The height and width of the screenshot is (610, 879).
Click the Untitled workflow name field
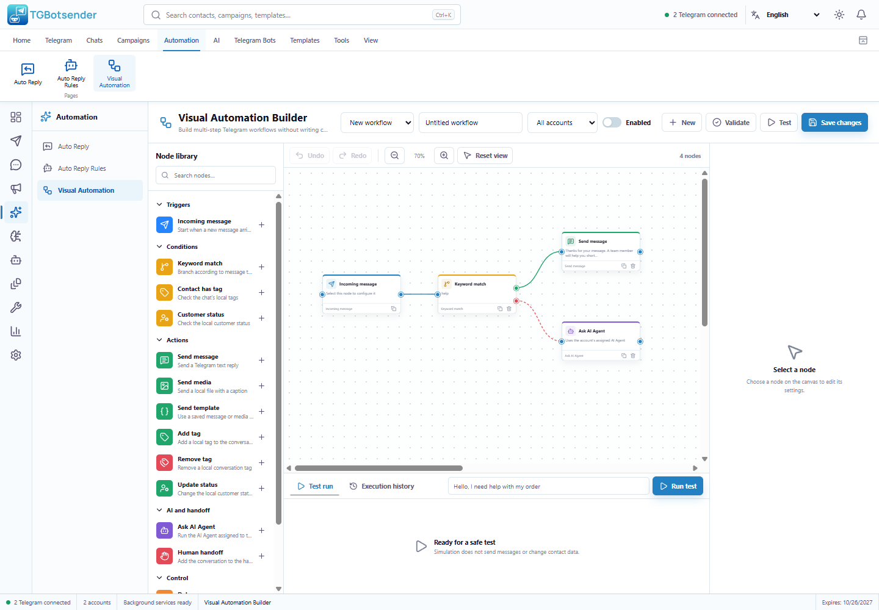pos(471,123)
